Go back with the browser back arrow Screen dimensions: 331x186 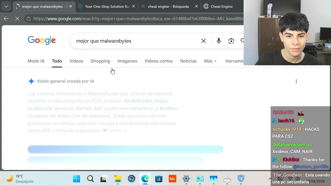pos(6,19)
